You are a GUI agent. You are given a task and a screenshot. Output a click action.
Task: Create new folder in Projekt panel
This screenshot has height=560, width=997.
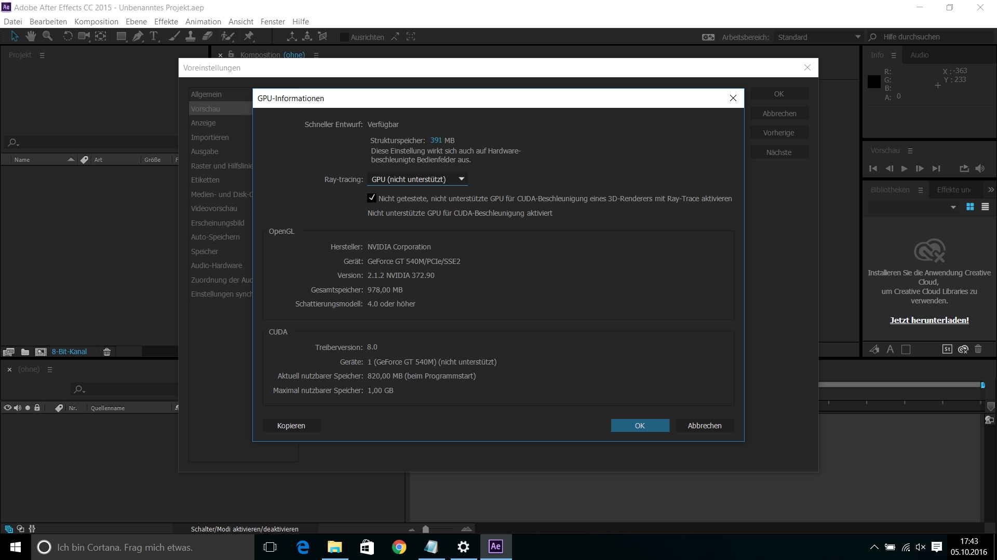tap(25, 352)
